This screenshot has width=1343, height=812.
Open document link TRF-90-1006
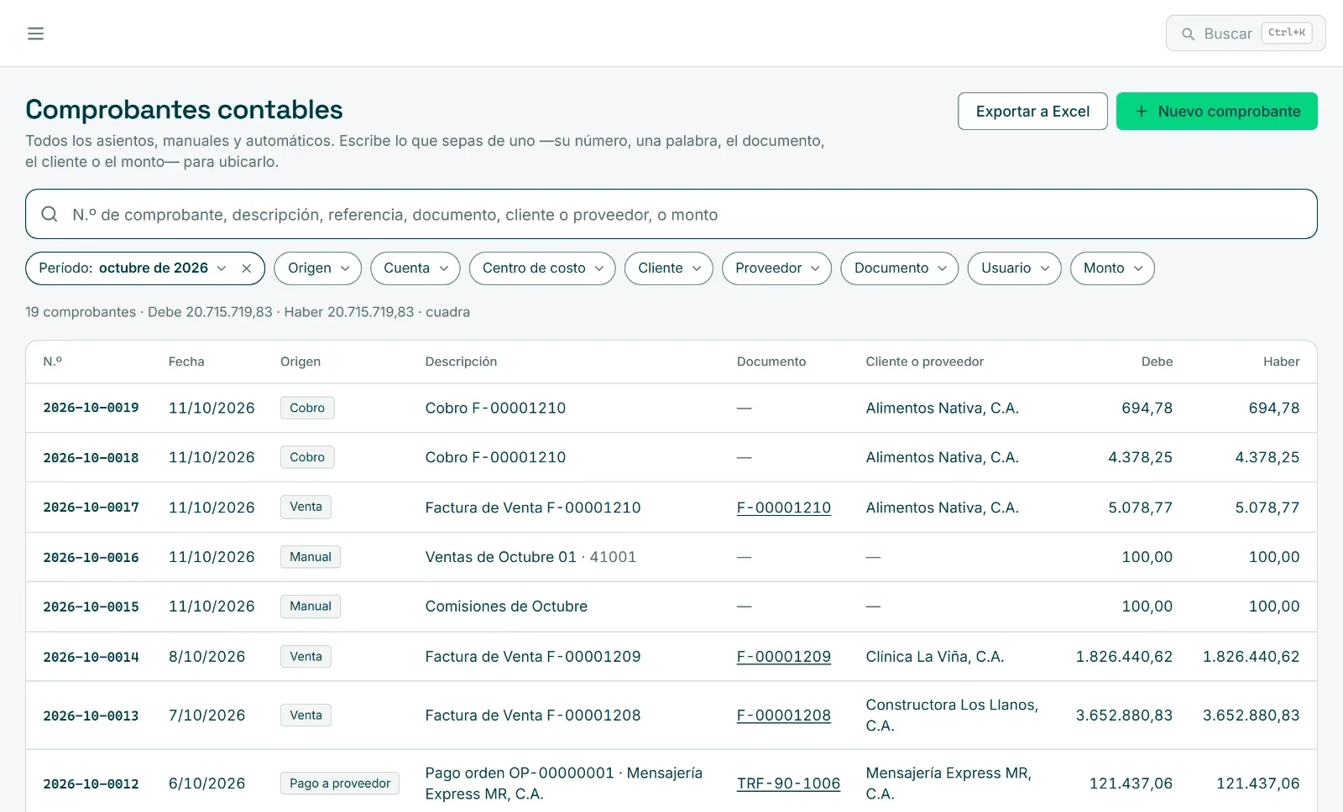(788, 783)
